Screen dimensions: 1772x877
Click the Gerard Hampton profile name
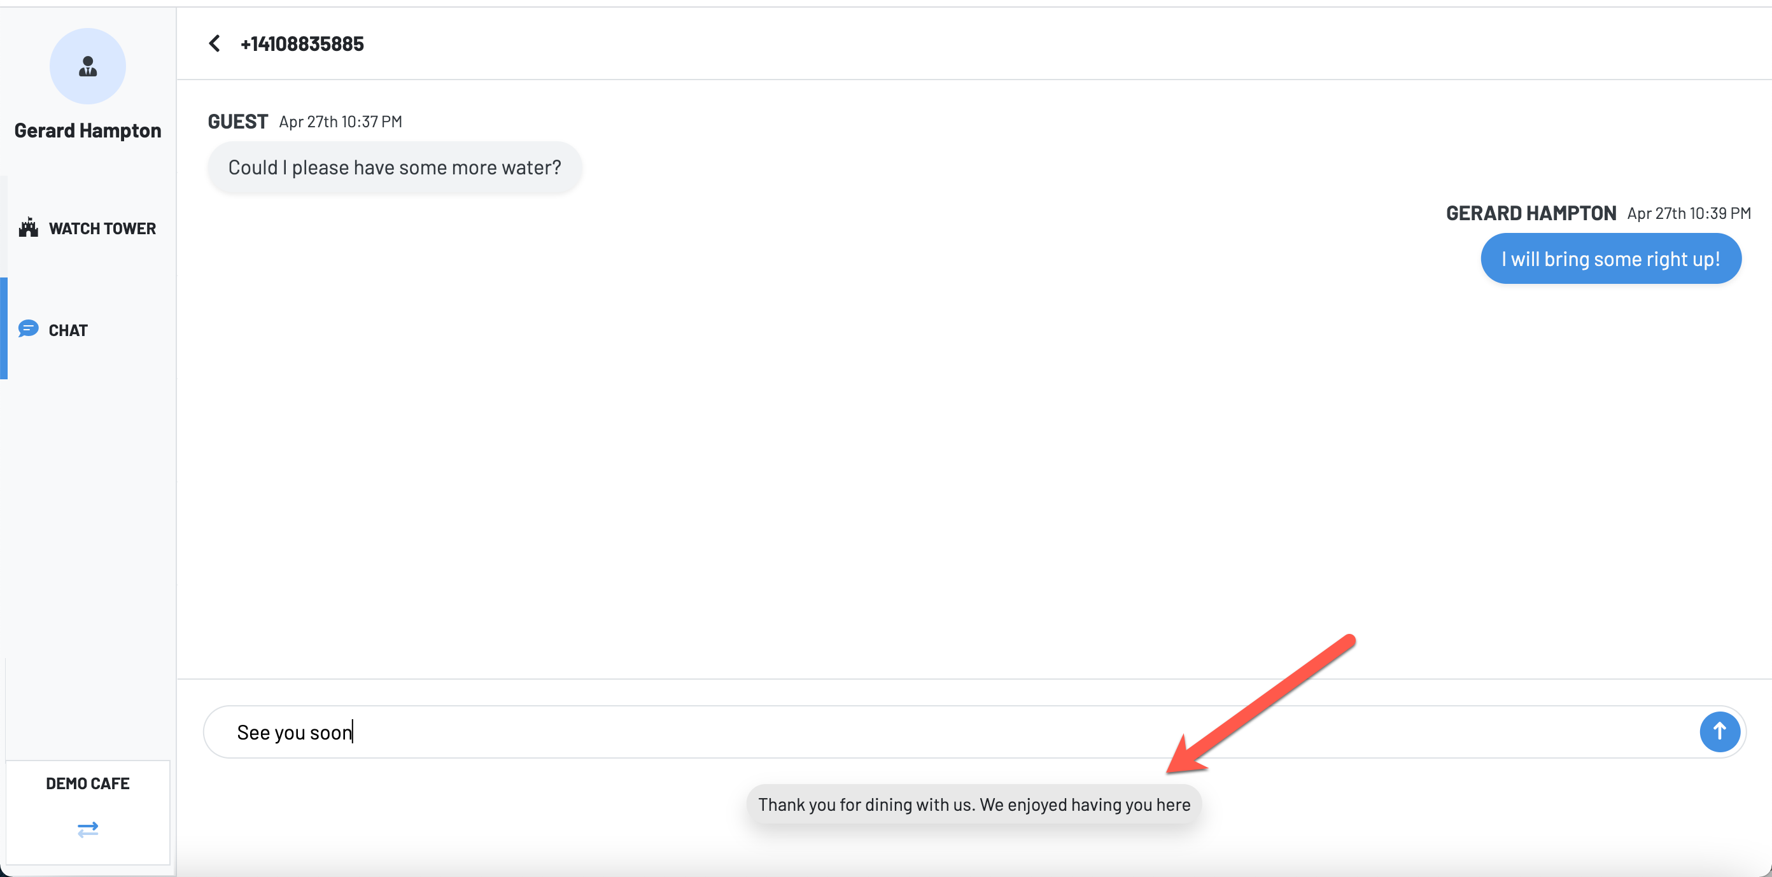point(88,130)
